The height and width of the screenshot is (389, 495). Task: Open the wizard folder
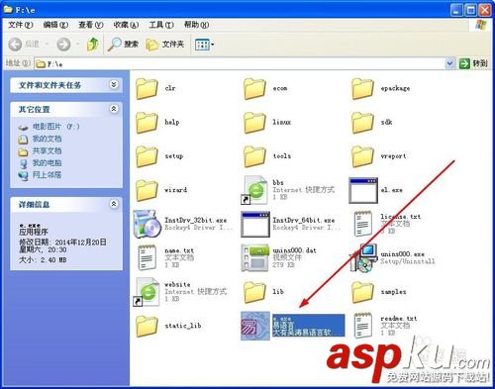pos(147,190)
